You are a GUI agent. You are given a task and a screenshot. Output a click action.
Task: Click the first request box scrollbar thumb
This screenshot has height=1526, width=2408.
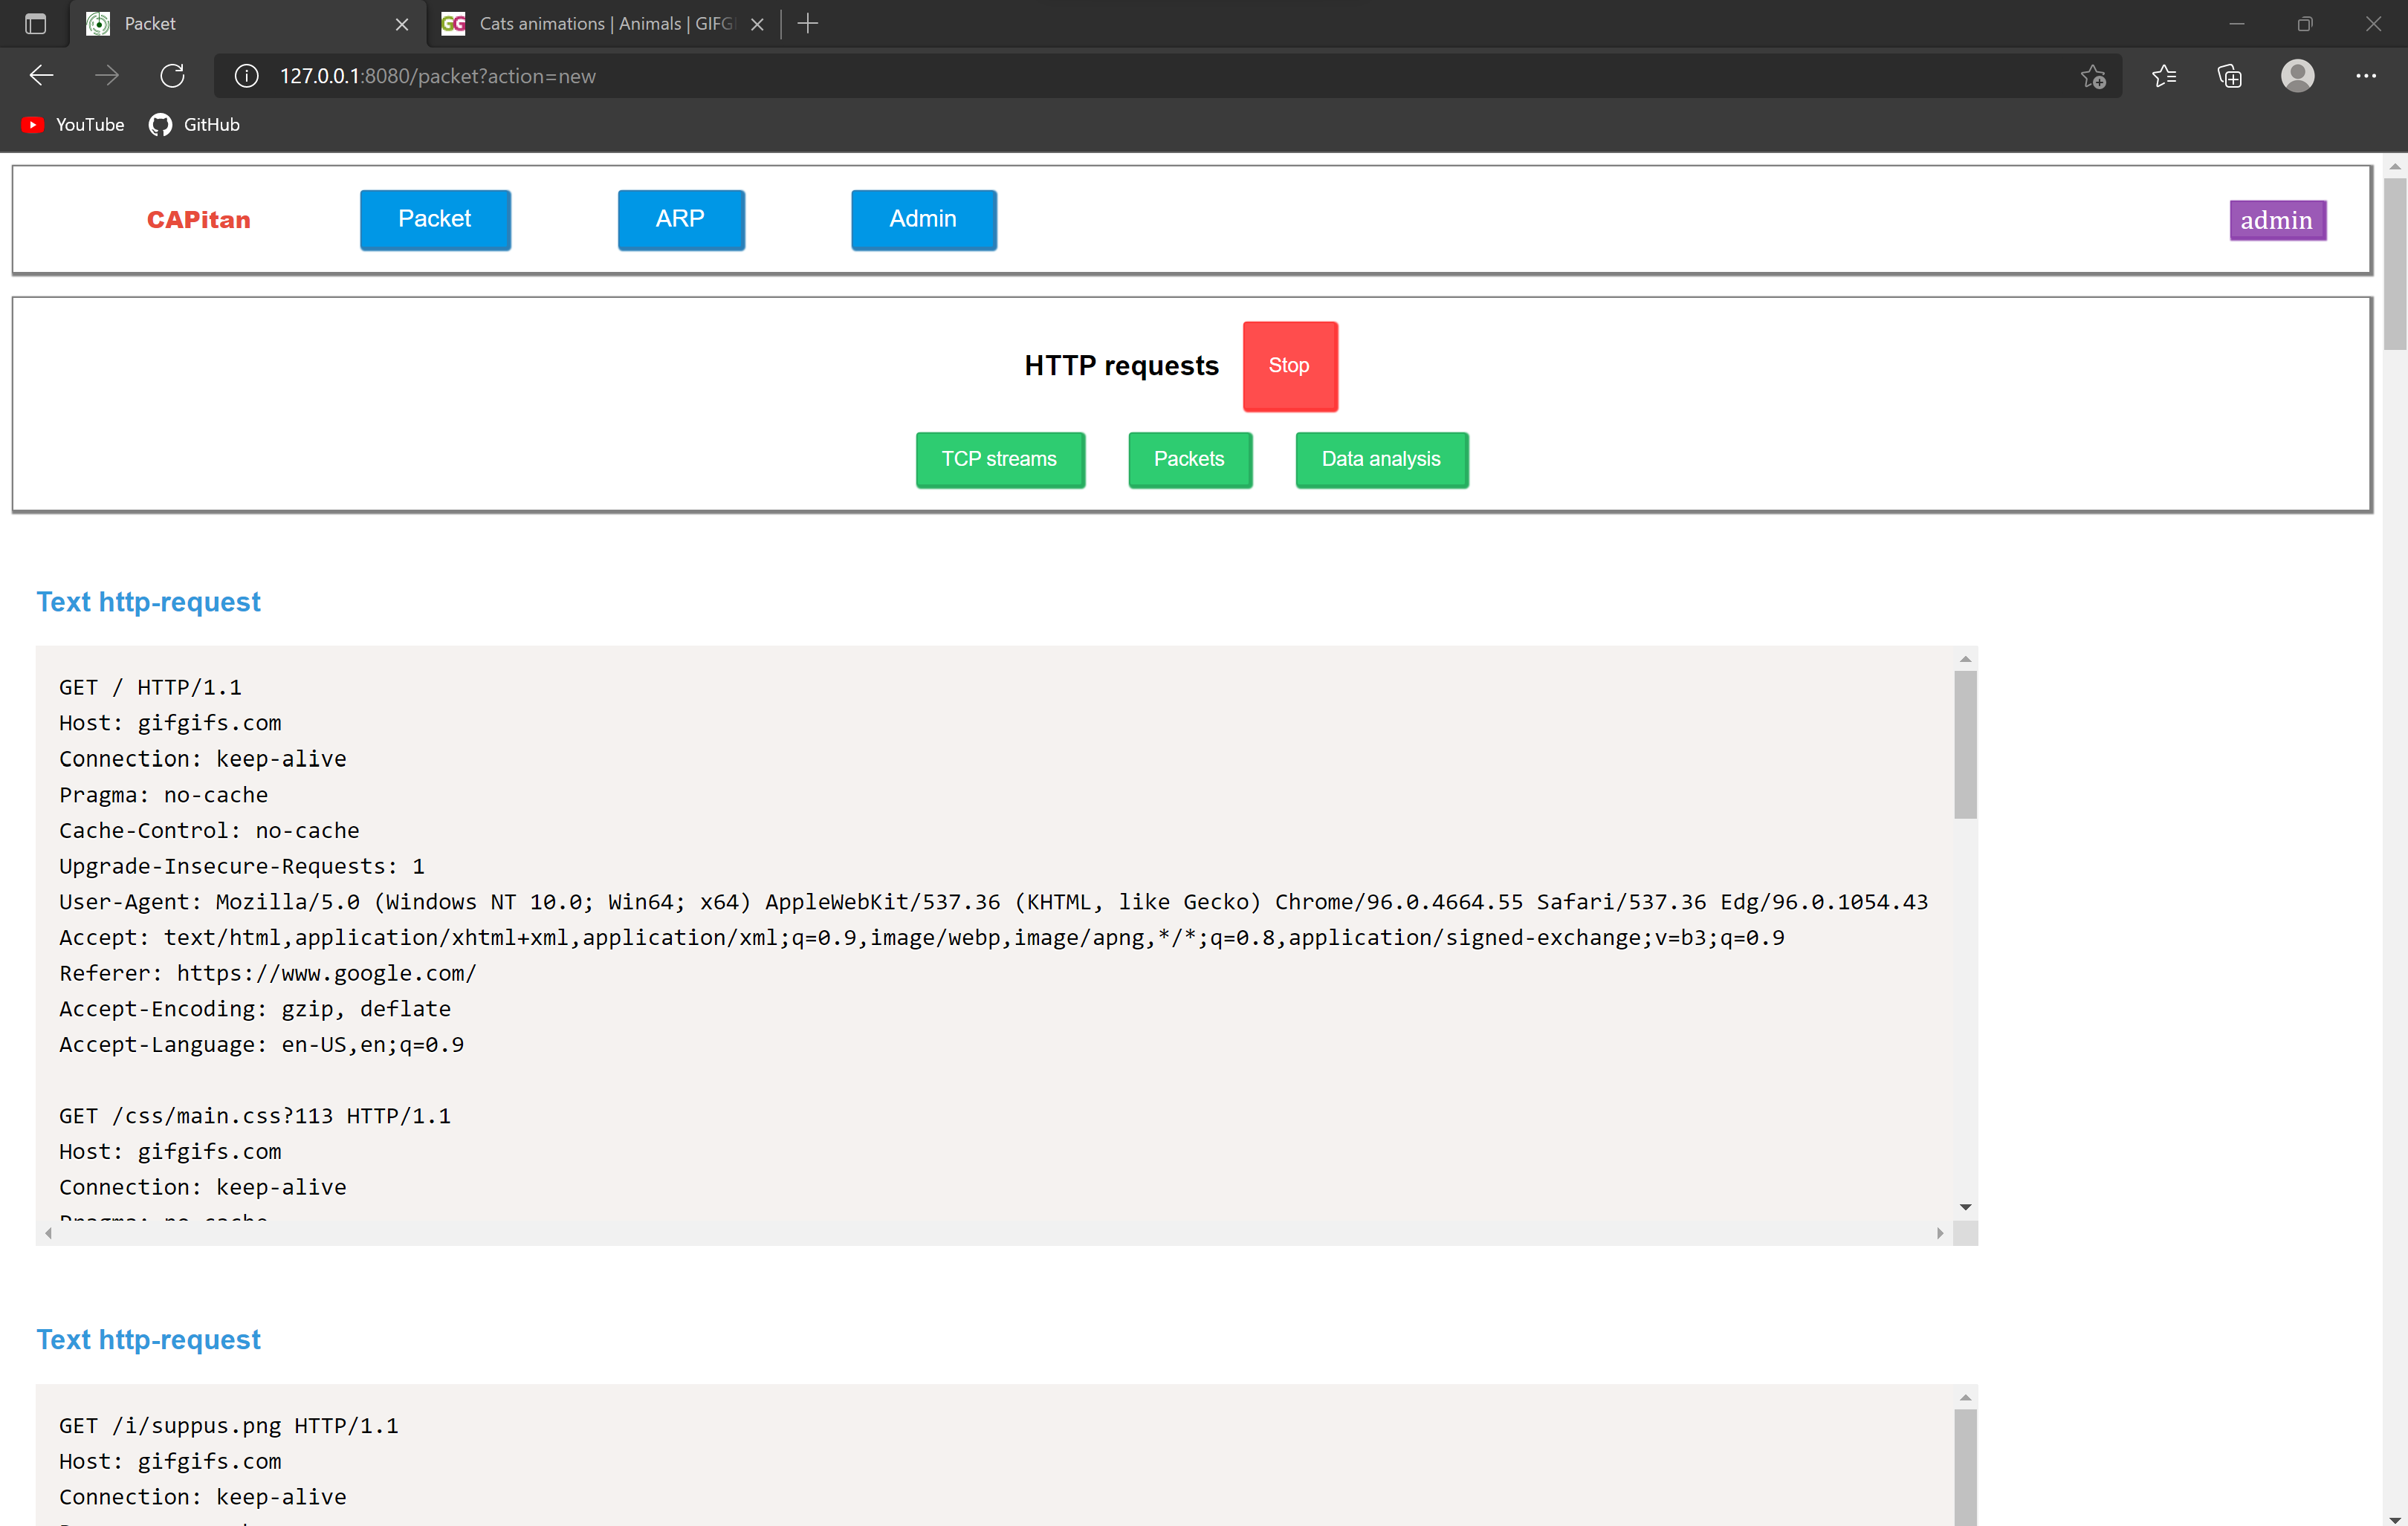click(x=1965, y=744)
